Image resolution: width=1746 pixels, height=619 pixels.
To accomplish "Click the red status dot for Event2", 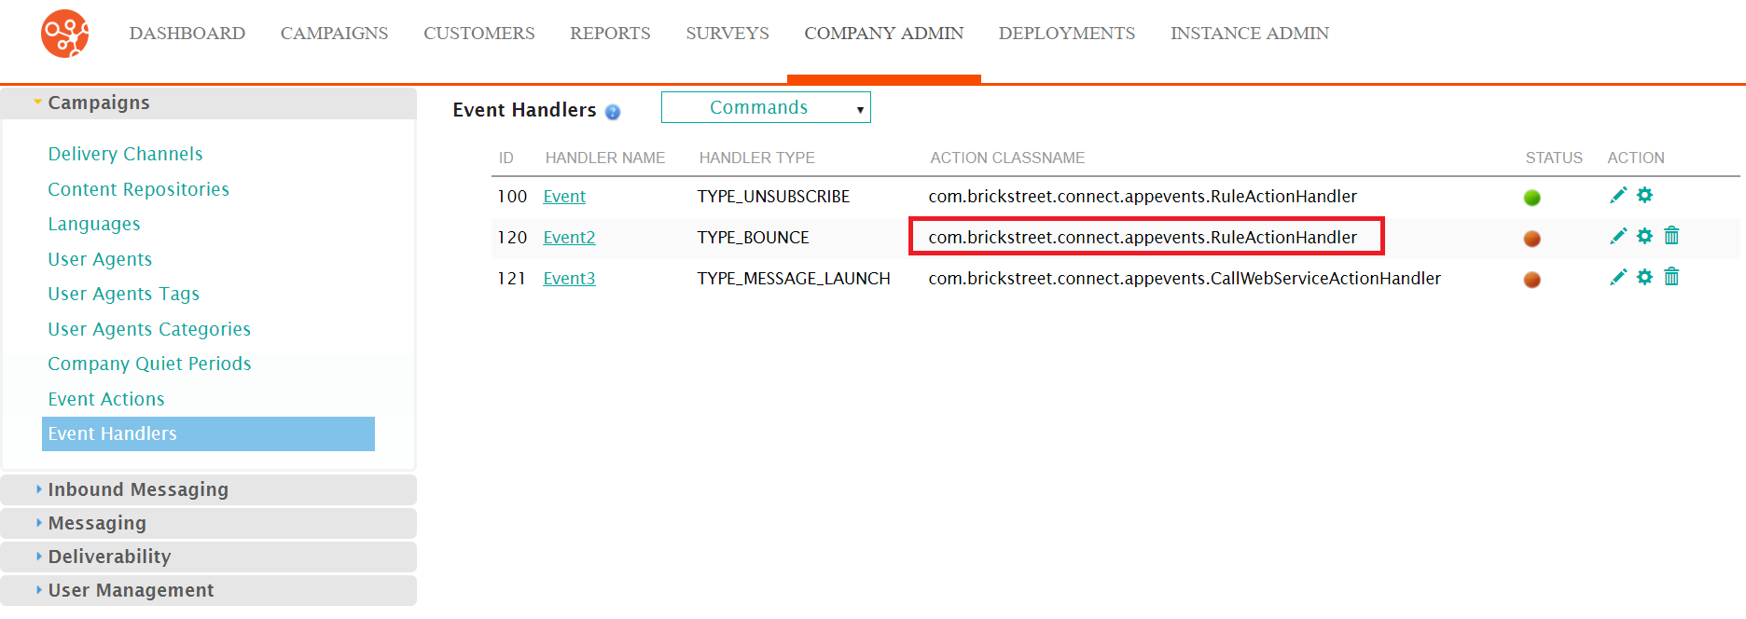I will coord(1531,239).
